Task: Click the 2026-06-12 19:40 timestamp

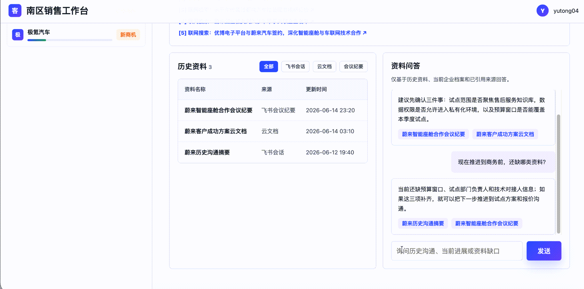Action: (x=330, y=152)
